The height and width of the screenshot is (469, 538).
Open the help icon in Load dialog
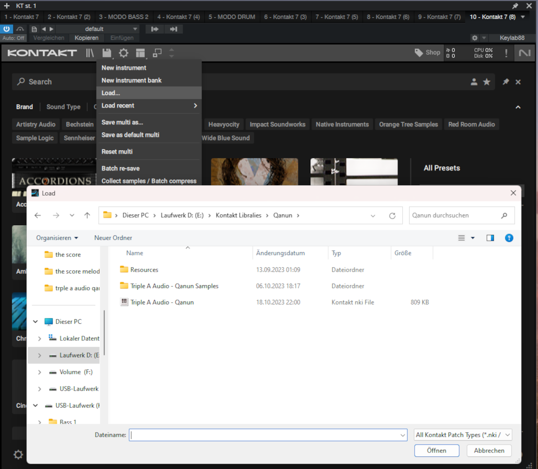[509, 238]
